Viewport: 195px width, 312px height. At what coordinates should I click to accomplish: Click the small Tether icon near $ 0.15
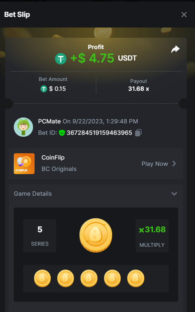44,89
